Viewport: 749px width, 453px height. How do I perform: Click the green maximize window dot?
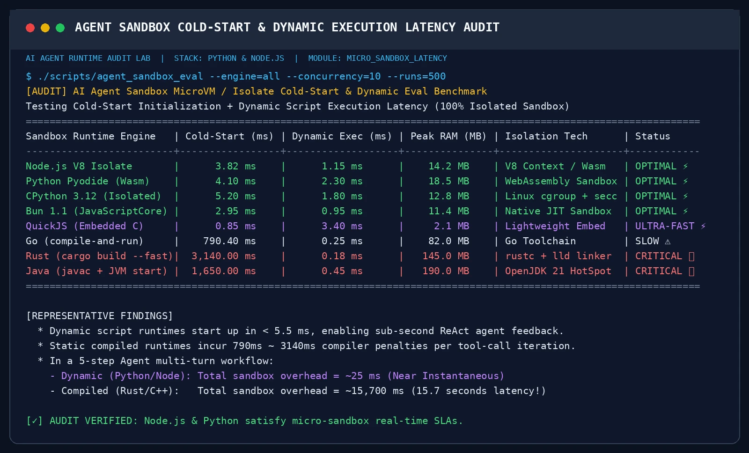coord(60,28)
